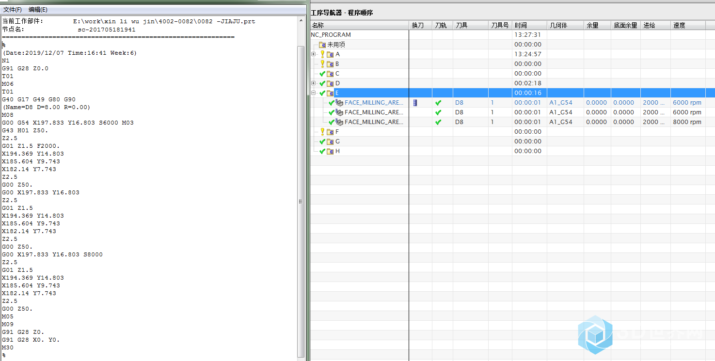
Task: Click the program folder icon beside D
Action: [x=330, y=83]
